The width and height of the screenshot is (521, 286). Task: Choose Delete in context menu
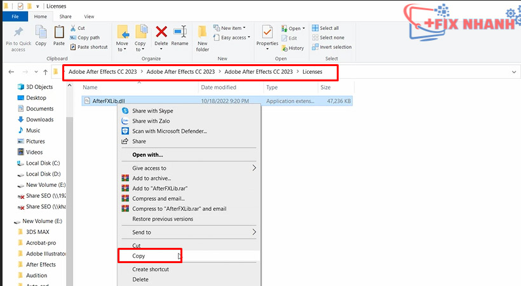tap(189, 280)
